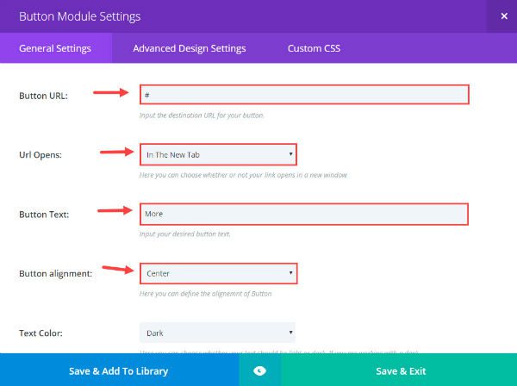Image resolution: width=517 pixels, height=386 pixels.
Task: Click the Button Text field containing More
Action: [x=304, y=214]
